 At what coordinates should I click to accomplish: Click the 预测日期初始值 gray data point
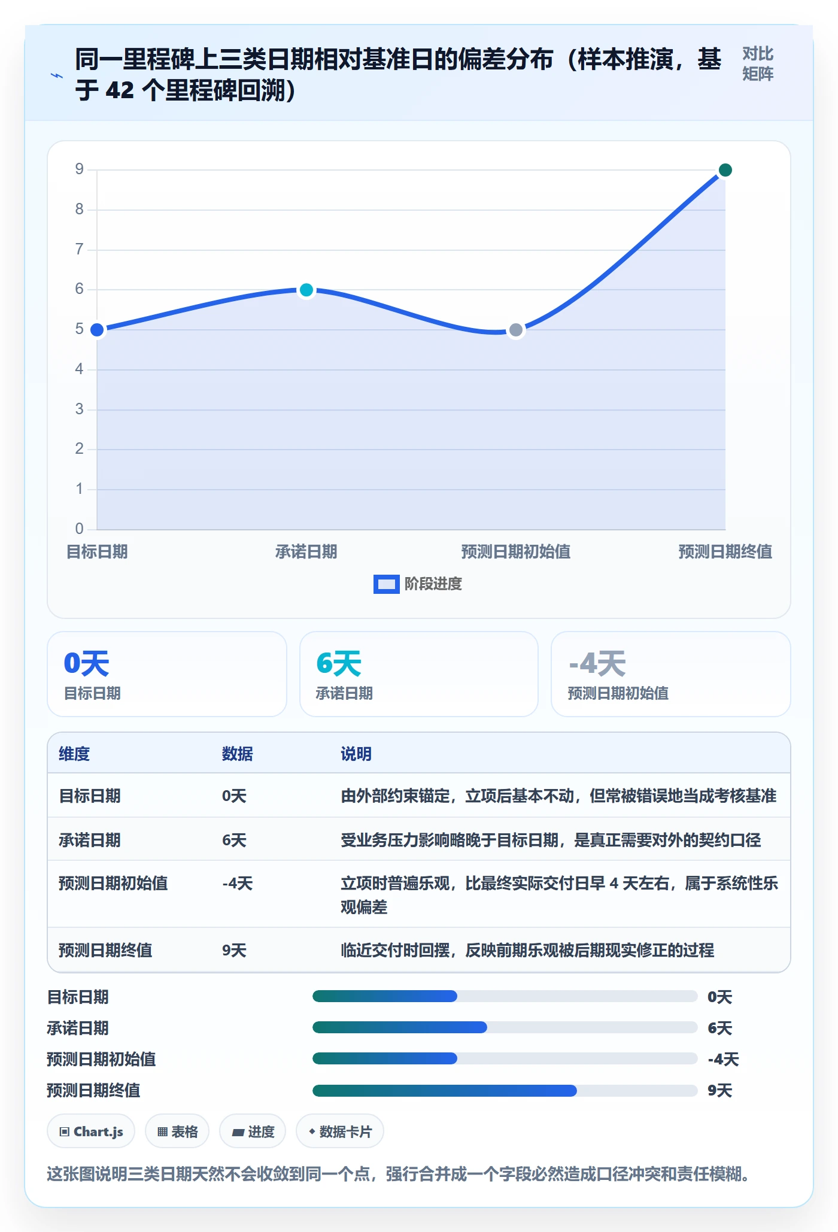tap(516, 330)
